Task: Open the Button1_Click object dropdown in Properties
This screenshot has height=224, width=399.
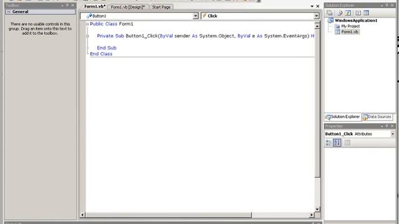Action: [x=393, y=134]
